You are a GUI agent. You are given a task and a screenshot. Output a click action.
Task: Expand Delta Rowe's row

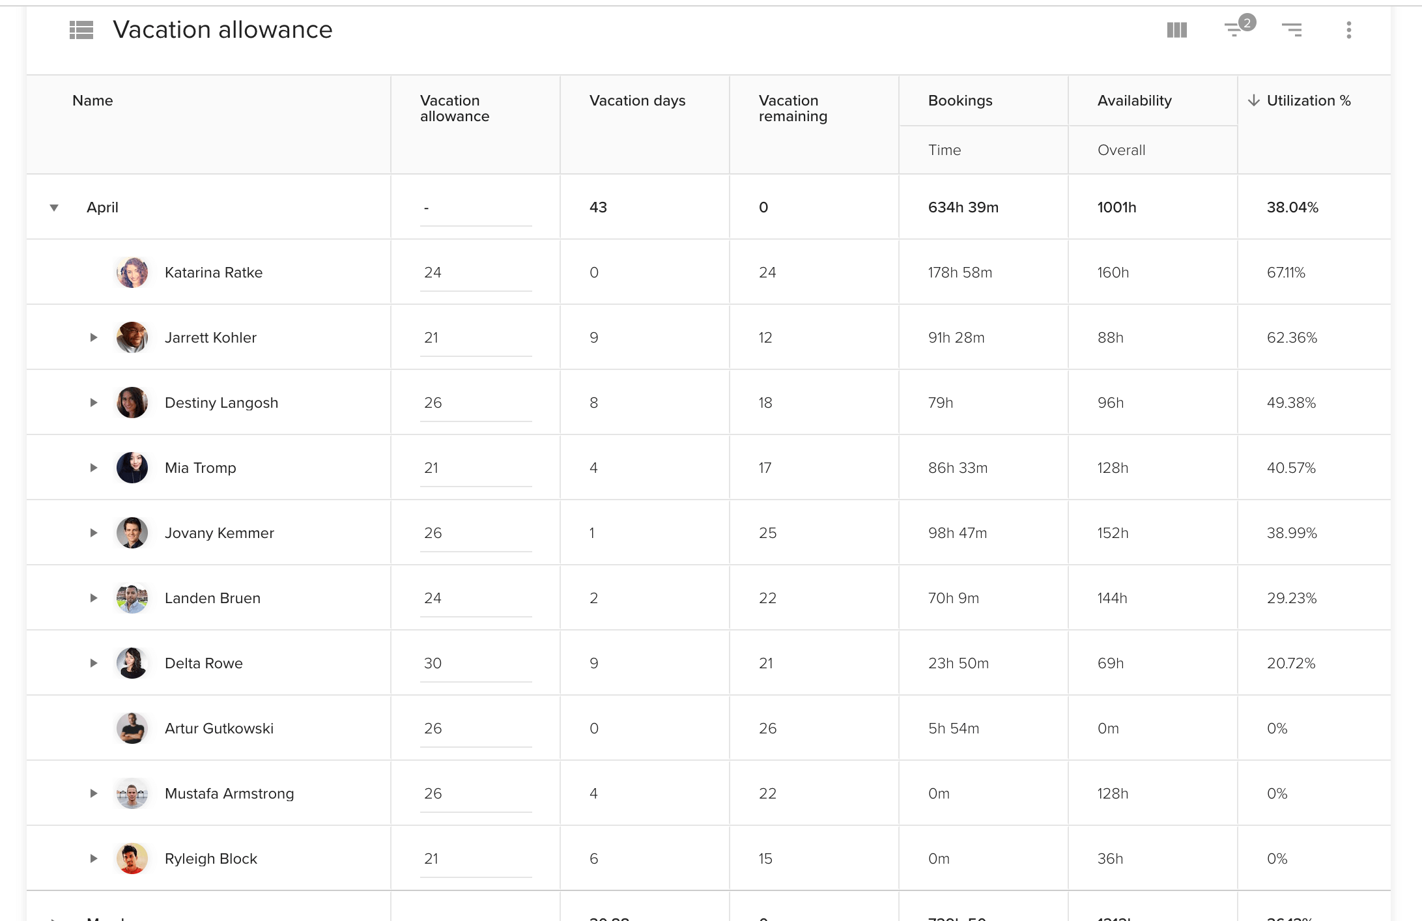pyautogui.click(x=94, y=663)
